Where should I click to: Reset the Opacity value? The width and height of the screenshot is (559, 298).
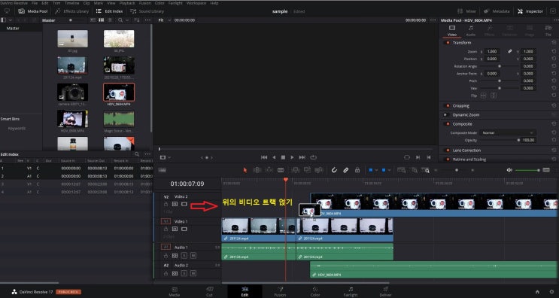[x=554, y=140]
